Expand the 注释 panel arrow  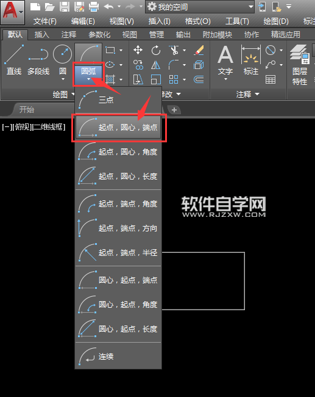coord(257,94)
